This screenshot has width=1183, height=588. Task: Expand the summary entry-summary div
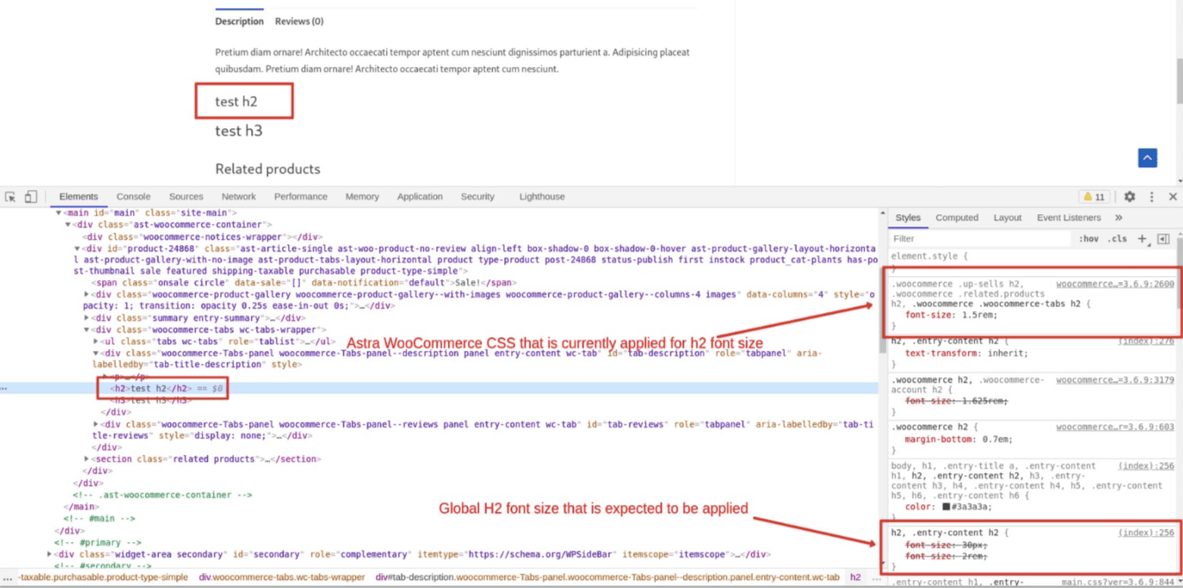click(x=86, y=318)
